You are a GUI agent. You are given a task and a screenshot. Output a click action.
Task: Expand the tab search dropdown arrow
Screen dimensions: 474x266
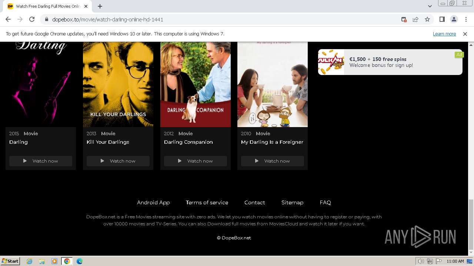point(430,6)
